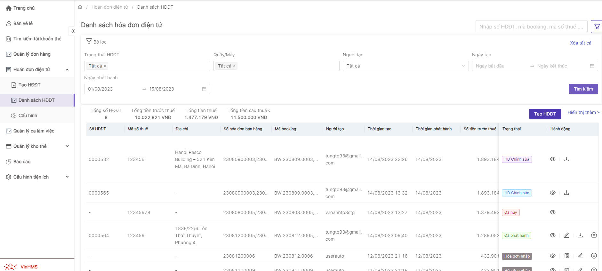Download invoice 0000565
Screen dimensions: 602x271
point(566,193)
